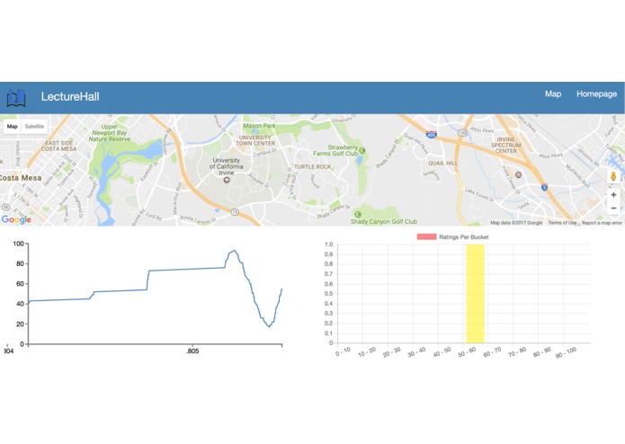Open the Homepage nav link
This screenshot has width=625, height=444.
(x=596, y=94)
